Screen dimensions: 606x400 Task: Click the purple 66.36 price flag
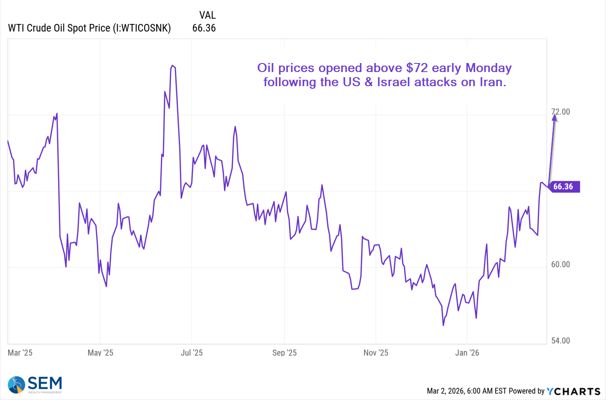tap(563, 186)
